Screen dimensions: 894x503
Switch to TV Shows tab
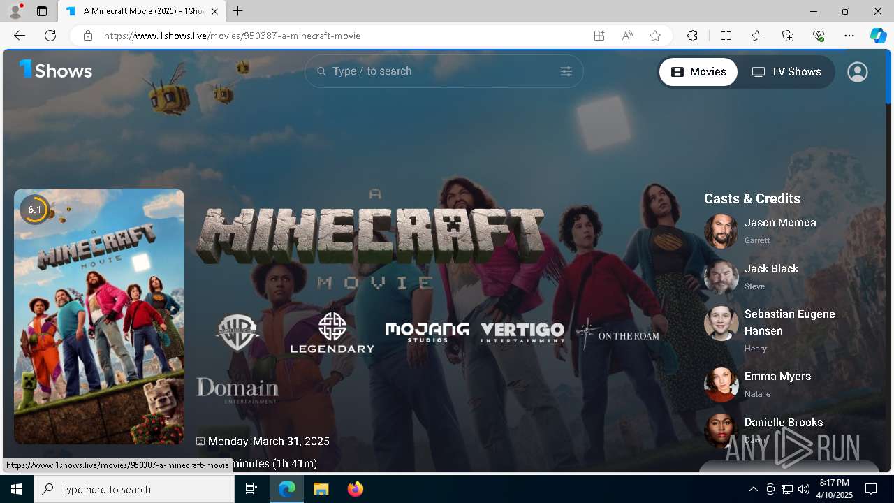pyautogui.click(x=786, y=72)
